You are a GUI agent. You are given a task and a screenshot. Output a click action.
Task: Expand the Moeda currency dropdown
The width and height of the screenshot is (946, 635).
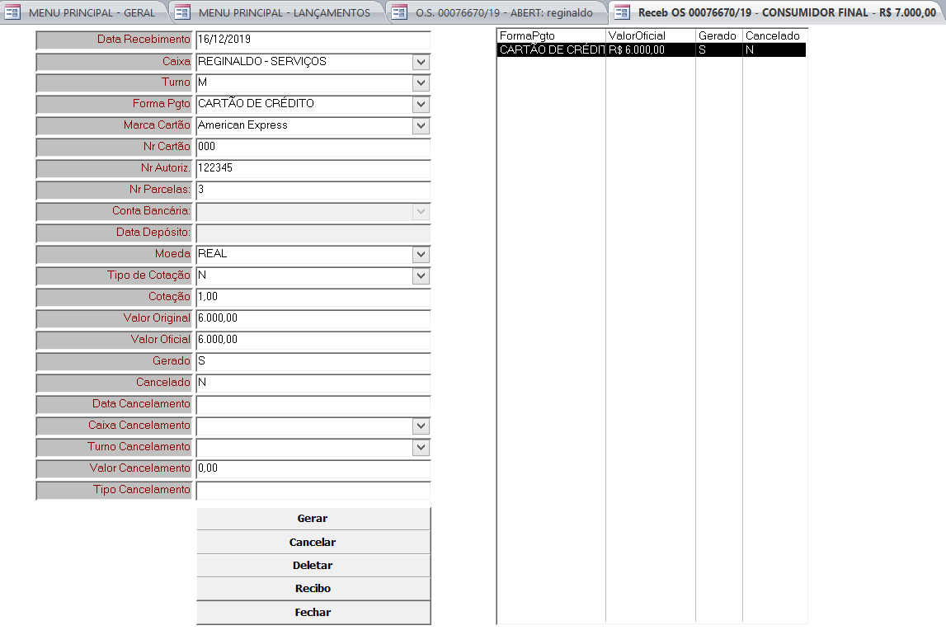421,255
